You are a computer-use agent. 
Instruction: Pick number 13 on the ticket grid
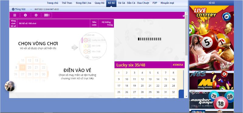150,79
